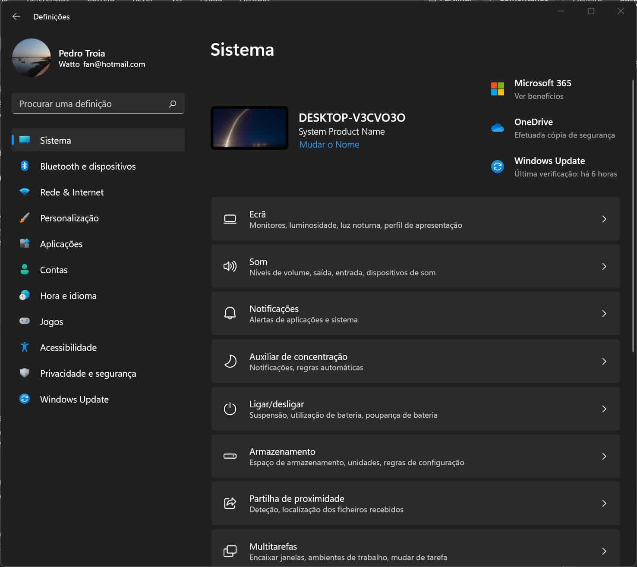Viewport: 637px width, 567px height.
Task: Click the accessibility figure icon for Acessibilidade
Action: pos(25,347)
